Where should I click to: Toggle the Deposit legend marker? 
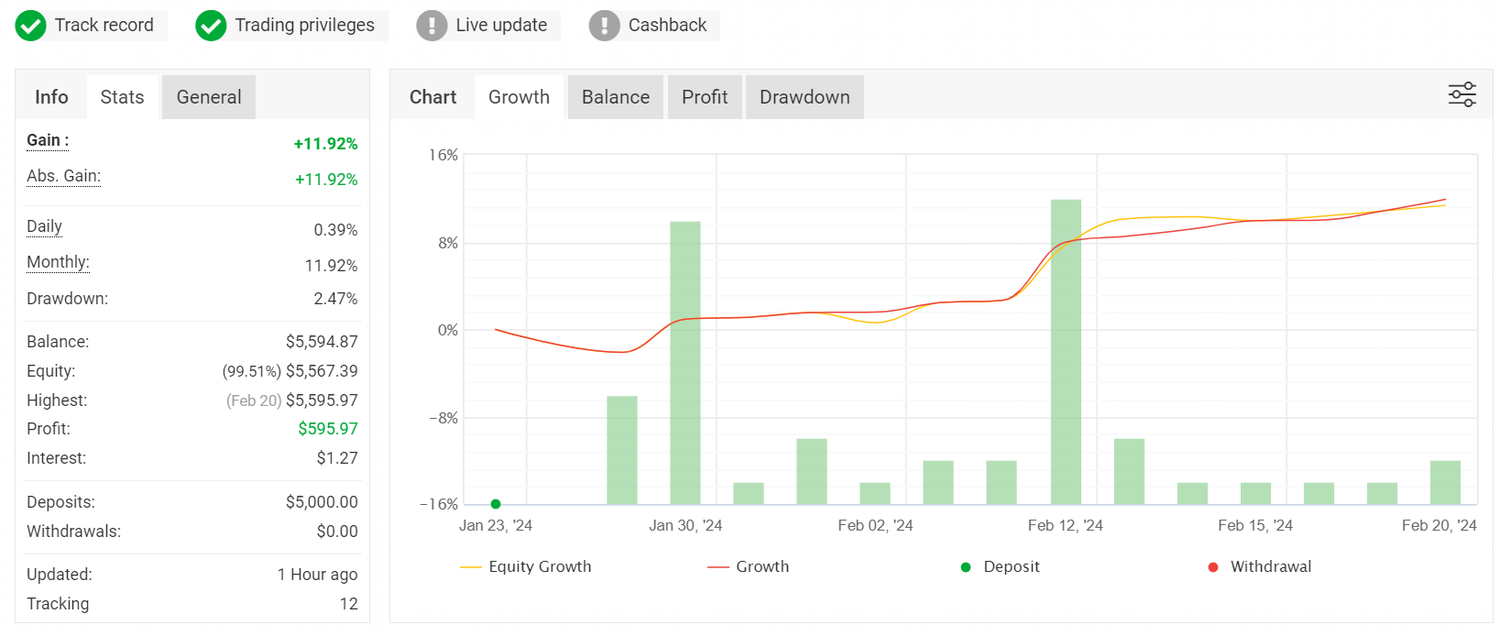965,567
